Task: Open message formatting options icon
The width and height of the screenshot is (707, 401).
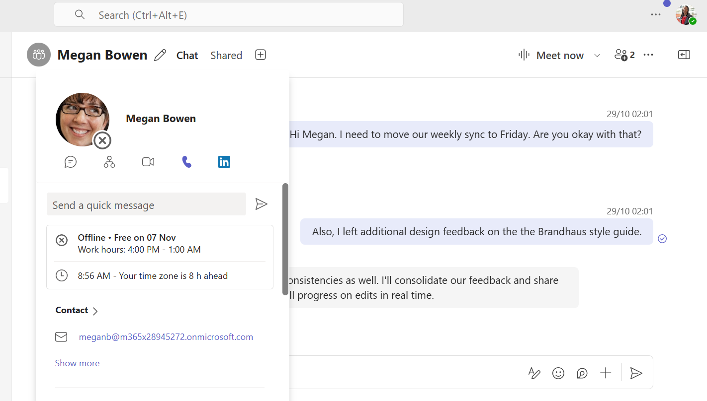Action: point(534,373)
